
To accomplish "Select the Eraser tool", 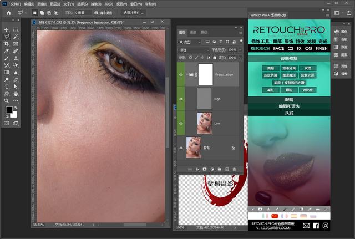I will click(16, 65).
